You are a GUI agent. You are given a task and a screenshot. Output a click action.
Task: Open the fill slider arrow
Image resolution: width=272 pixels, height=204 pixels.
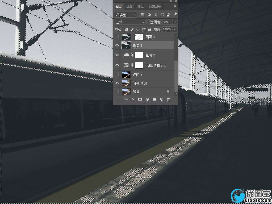pos(175,29)
